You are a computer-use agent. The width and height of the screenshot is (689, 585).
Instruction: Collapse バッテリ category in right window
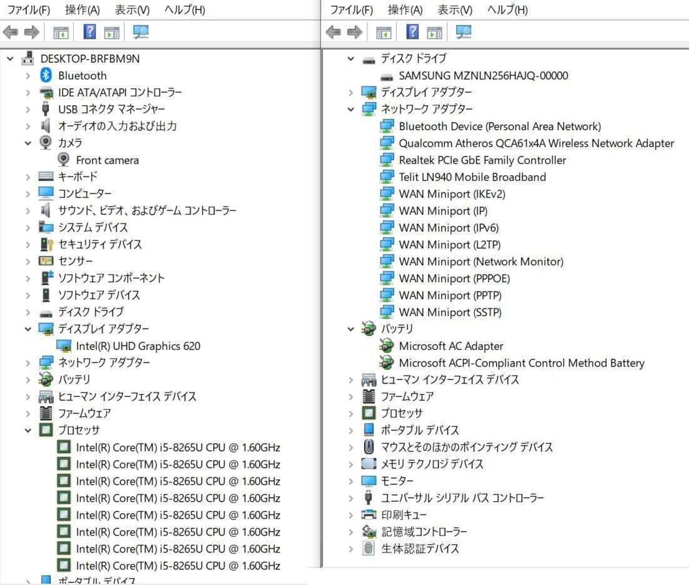350,329
